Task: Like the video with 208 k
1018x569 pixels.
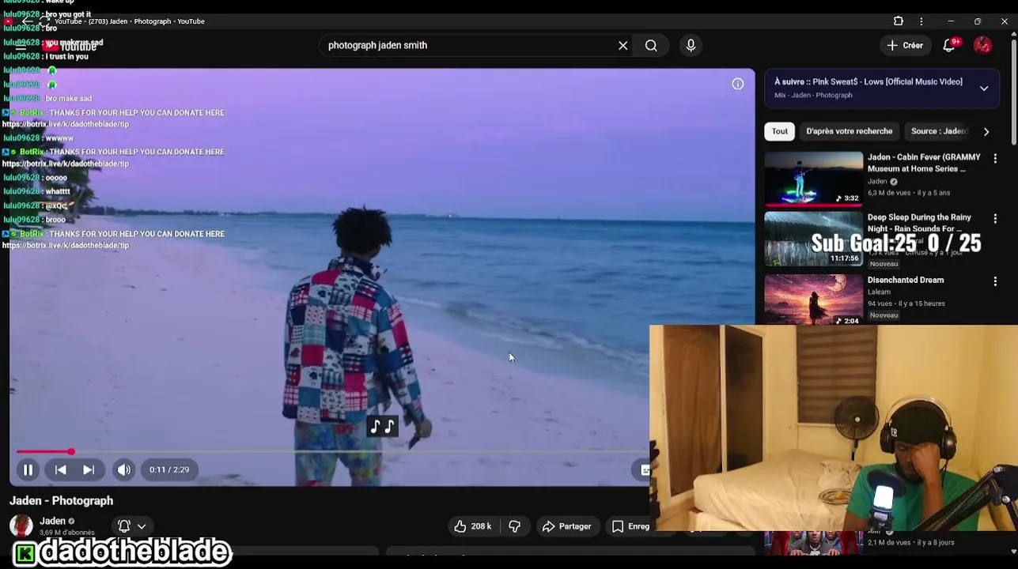Action: click(x=472, y=526)
